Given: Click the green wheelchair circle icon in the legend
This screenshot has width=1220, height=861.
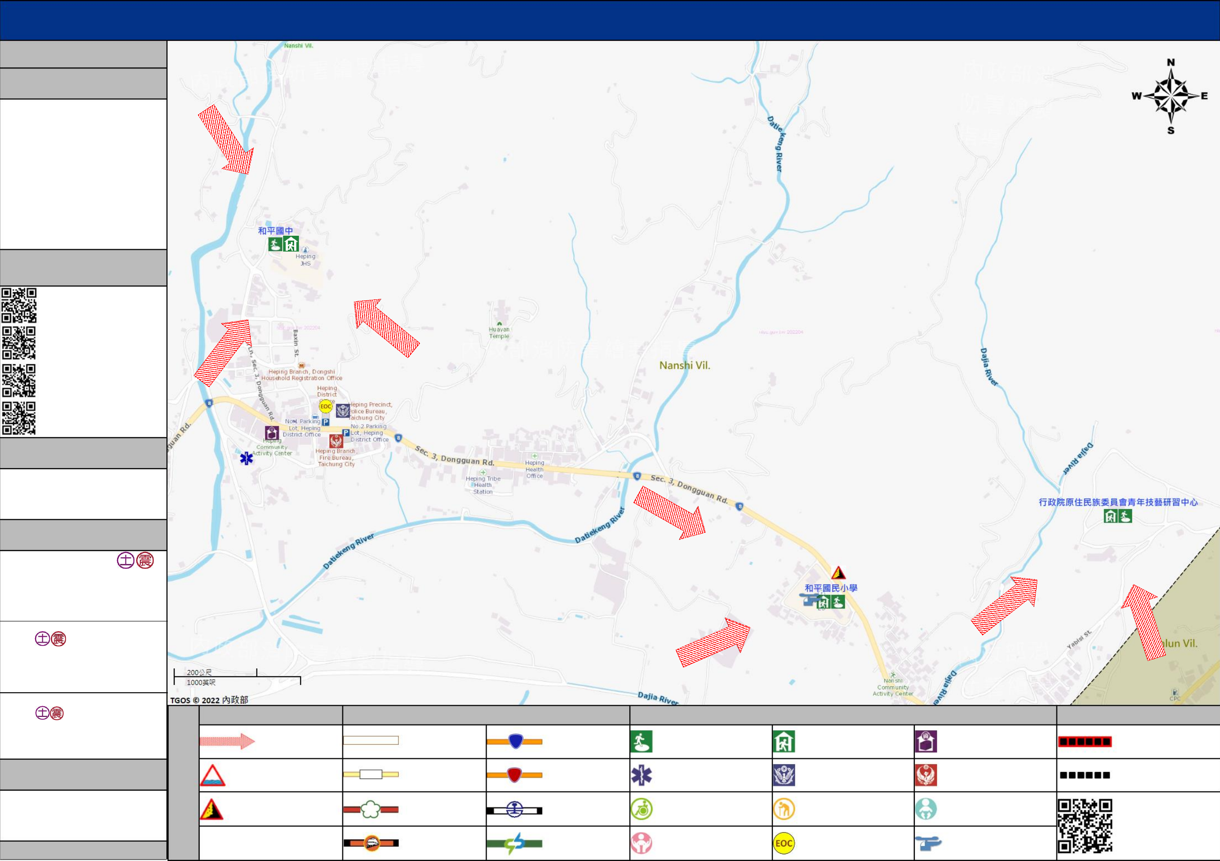Looking at the screenshot, I should point(641,809).
